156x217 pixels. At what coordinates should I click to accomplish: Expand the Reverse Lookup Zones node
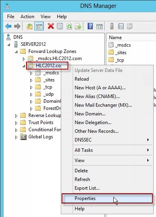16,116
